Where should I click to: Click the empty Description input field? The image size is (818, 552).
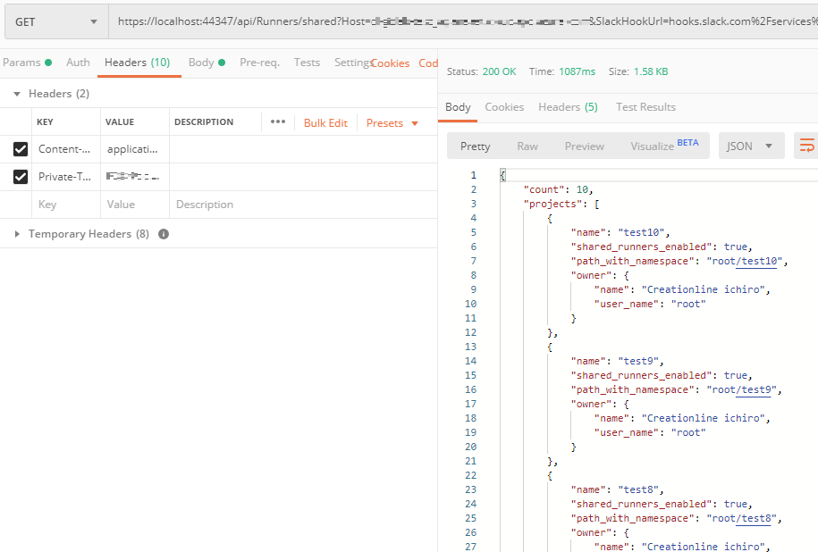click(303, 205)
